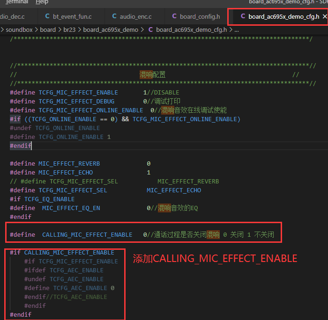The width and height of the screenshot is (328, 320).
Task: Click the commented TCFG_MIC_EFFECT_SEL line
Action: pyautogui.click(x=114, y=182)
